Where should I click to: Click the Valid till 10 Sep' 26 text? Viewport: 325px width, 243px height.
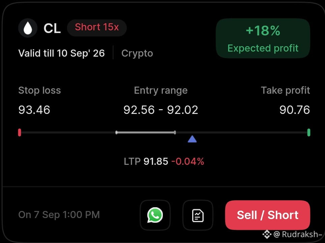click(61, 53)
